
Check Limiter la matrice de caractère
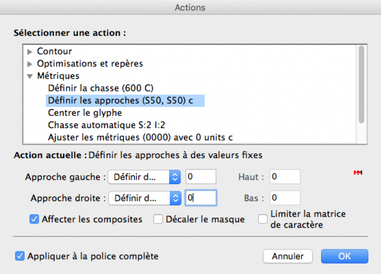point(263,219)
